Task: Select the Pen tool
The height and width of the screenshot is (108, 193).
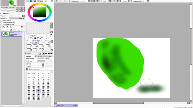Action: (30, 42)
